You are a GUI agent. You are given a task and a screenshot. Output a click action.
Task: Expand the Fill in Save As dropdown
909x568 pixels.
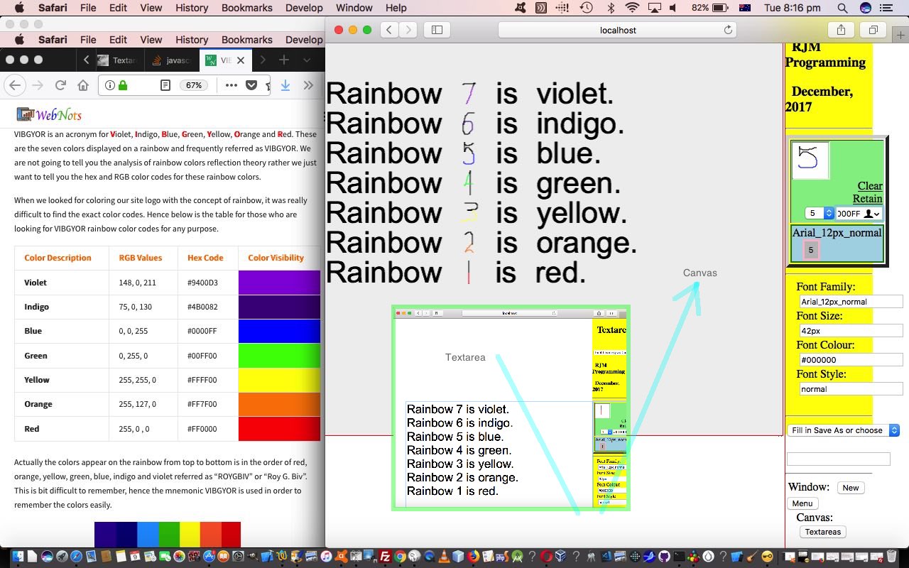[843, 430]
